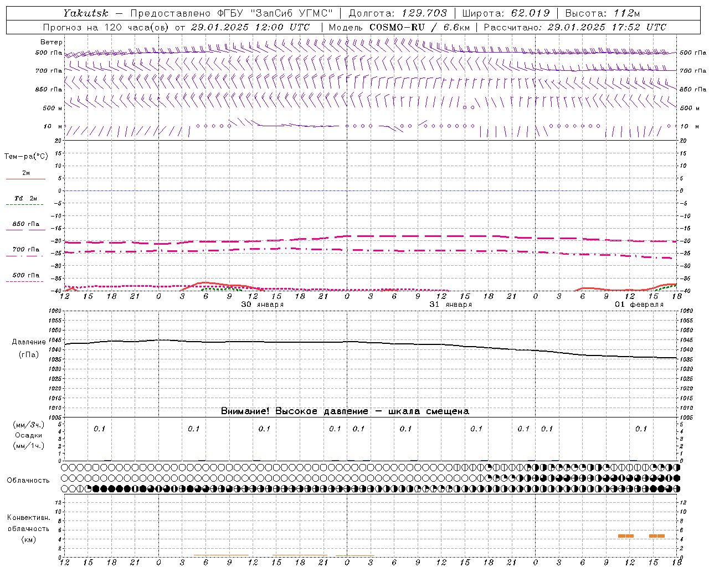The width and height of the screenshot is (709, 567).
Task: Select the "Тем-ра(°C)" temperature axis title
Action: [26, 157]
